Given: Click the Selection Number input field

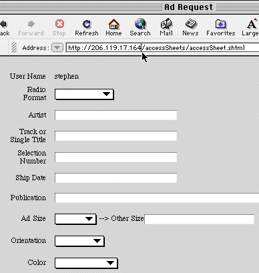Looking at the screenshot, I should point(116,157).
